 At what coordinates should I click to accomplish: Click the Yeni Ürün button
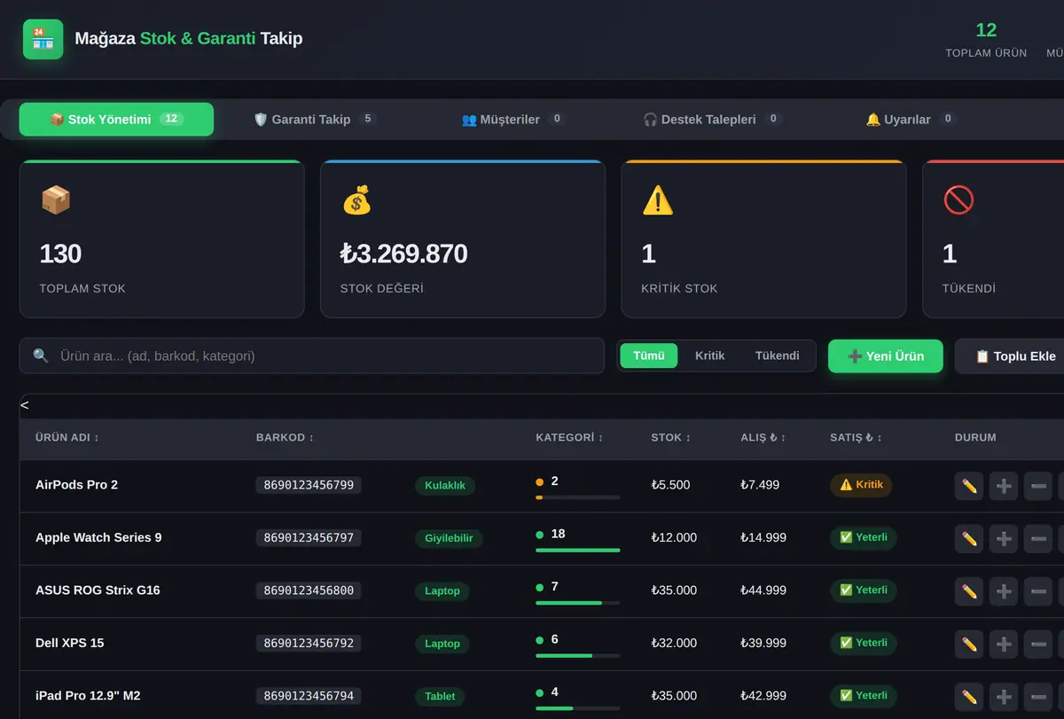[886, 356]
